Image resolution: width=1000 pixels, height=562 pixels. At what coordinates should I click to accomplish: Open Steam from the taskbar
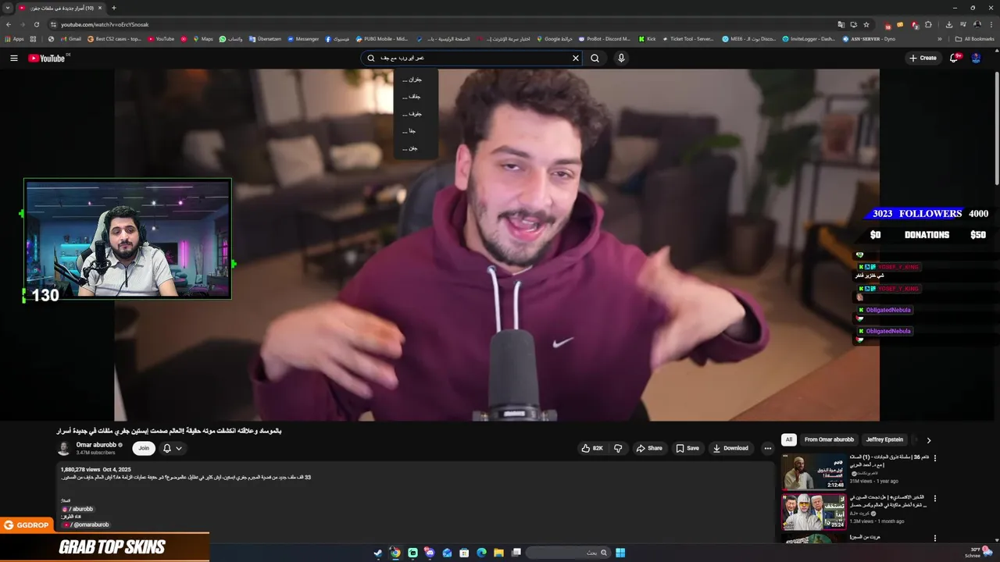pyautogui.click(x=378, y=553)
